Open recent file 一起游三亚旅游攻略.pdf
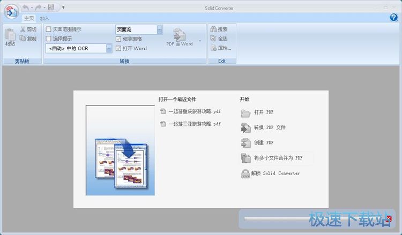The height and width of the screenshot is (235, 402). (x=195, y=124)
